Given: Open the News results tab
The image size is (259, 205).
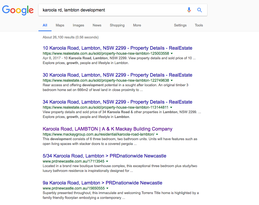Looking at the screenshot, I should 97,25.
